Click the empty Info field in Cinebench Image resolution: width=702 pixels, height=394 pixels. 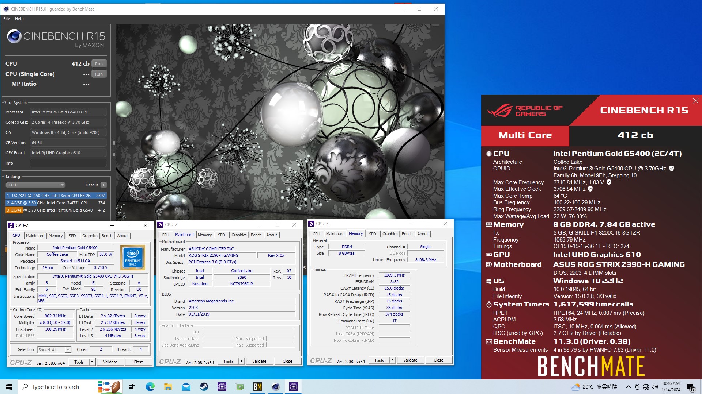[x=69, y=163]
